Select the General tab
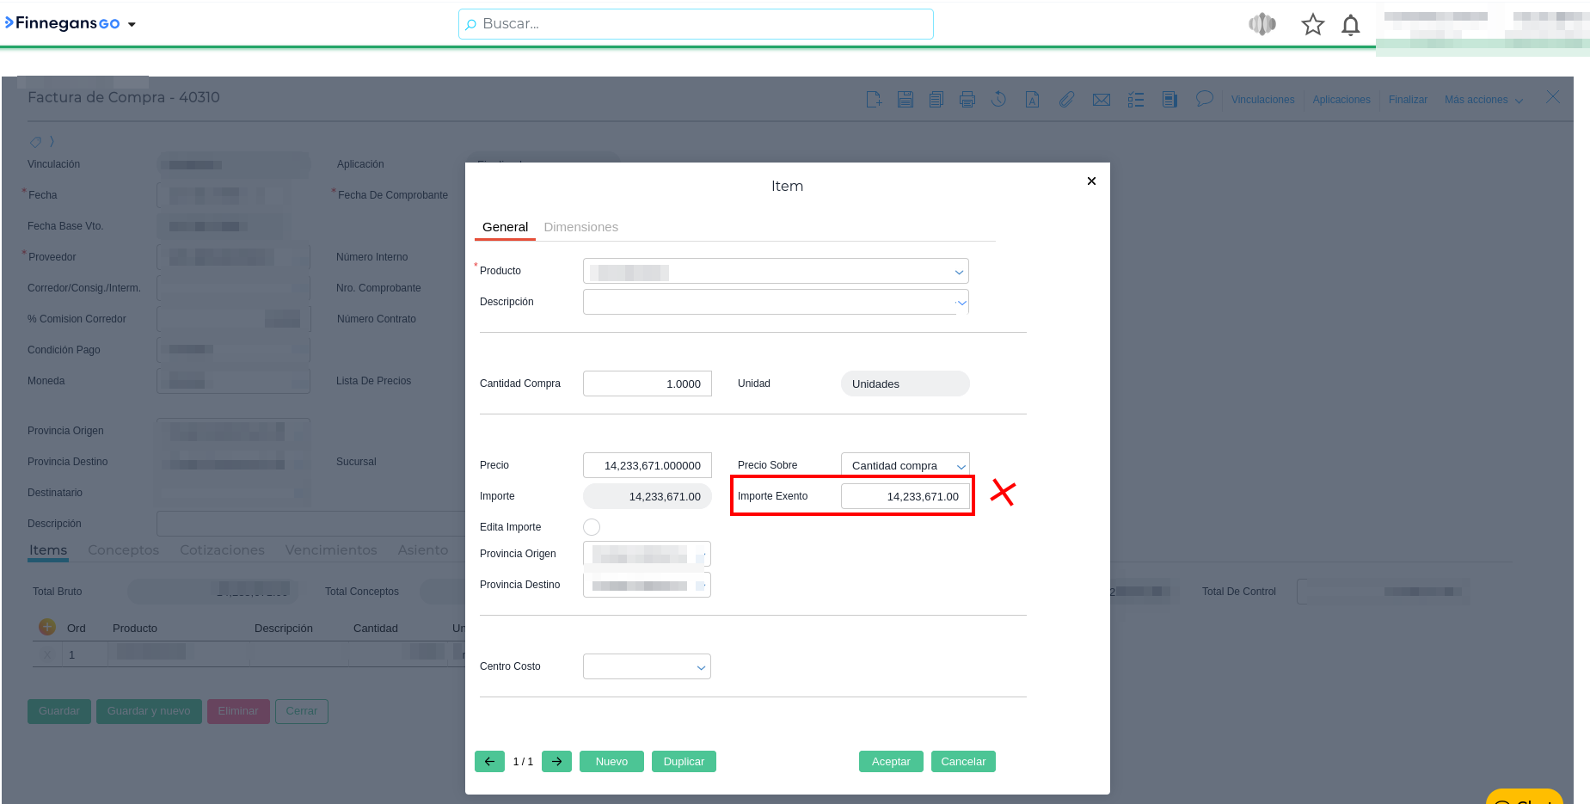Screen dimensions: 1590x804 click(505, 227)
